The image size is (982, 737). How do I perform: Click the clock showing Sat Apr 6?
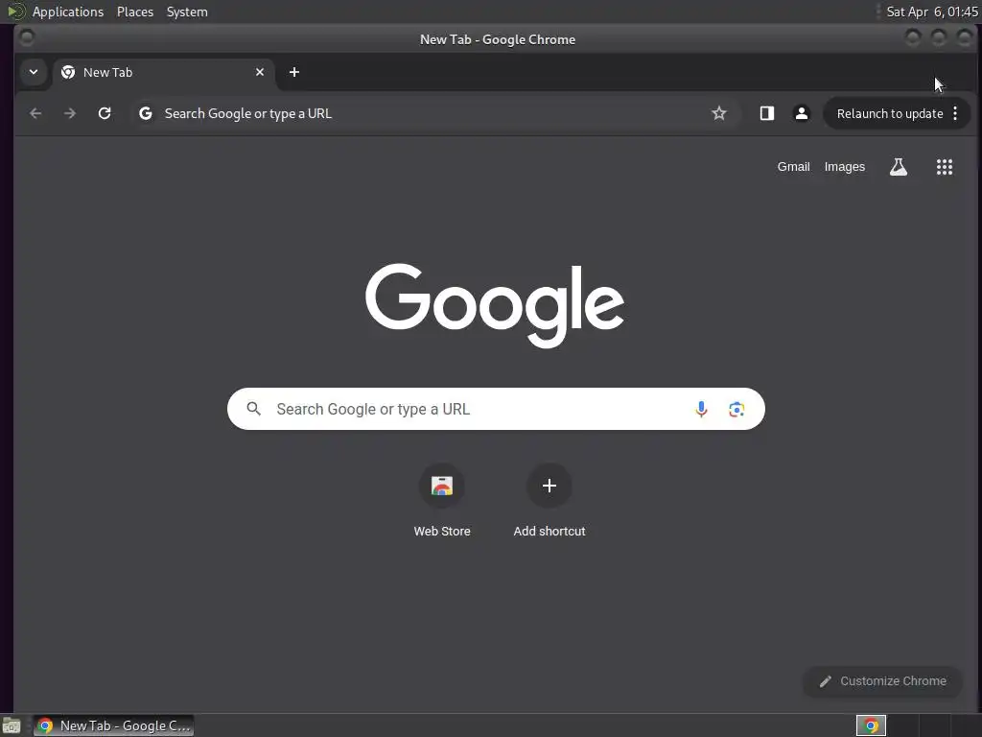pyautogui.click(x=932, y=12)
